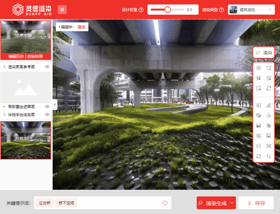Click the 退出 exit editing link
This screenshot has height=214, width=280.
tap(81, 27)
